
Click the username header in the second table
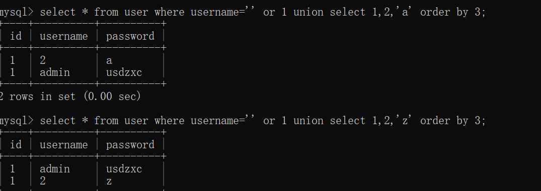click(x=64, y=144)
